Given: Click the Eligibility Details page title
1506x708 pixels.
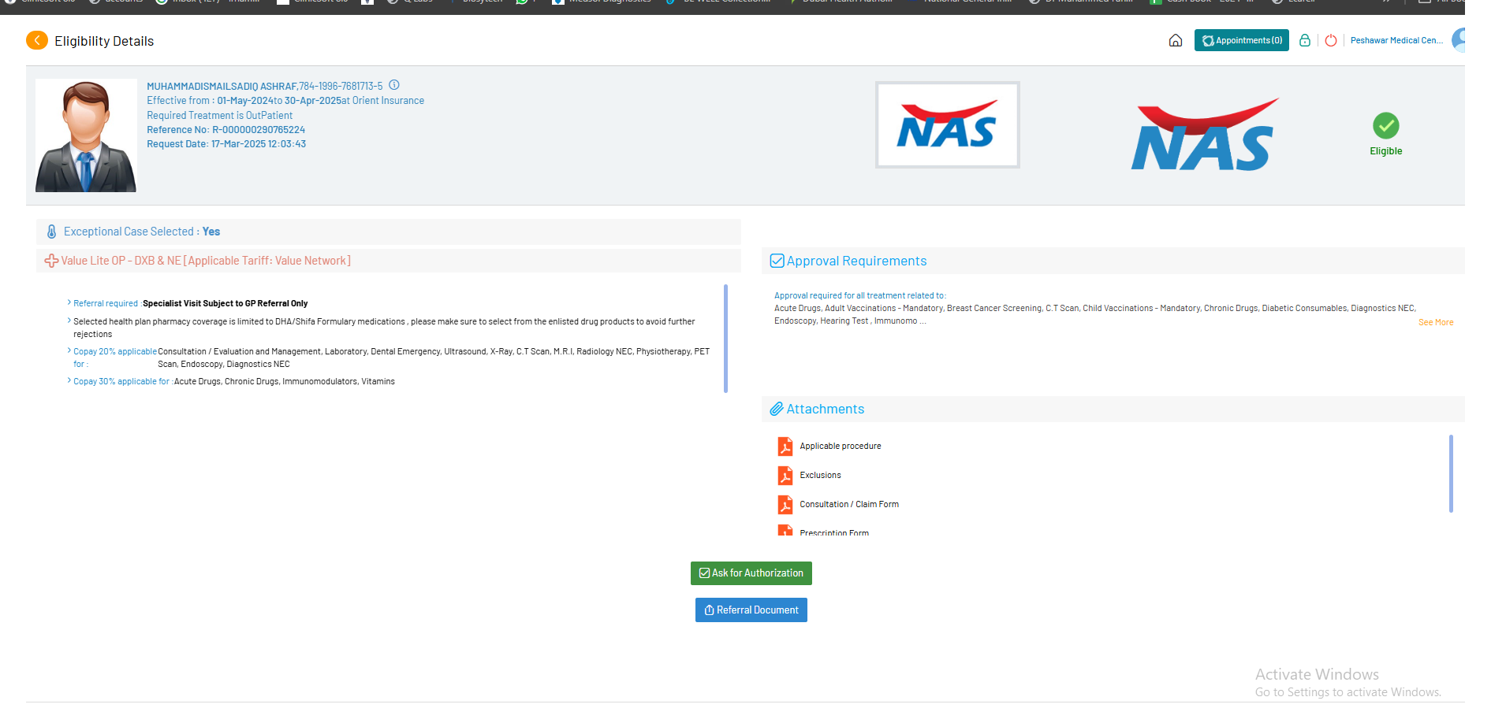Looking at the screenshot, I should tap(104, 41).
